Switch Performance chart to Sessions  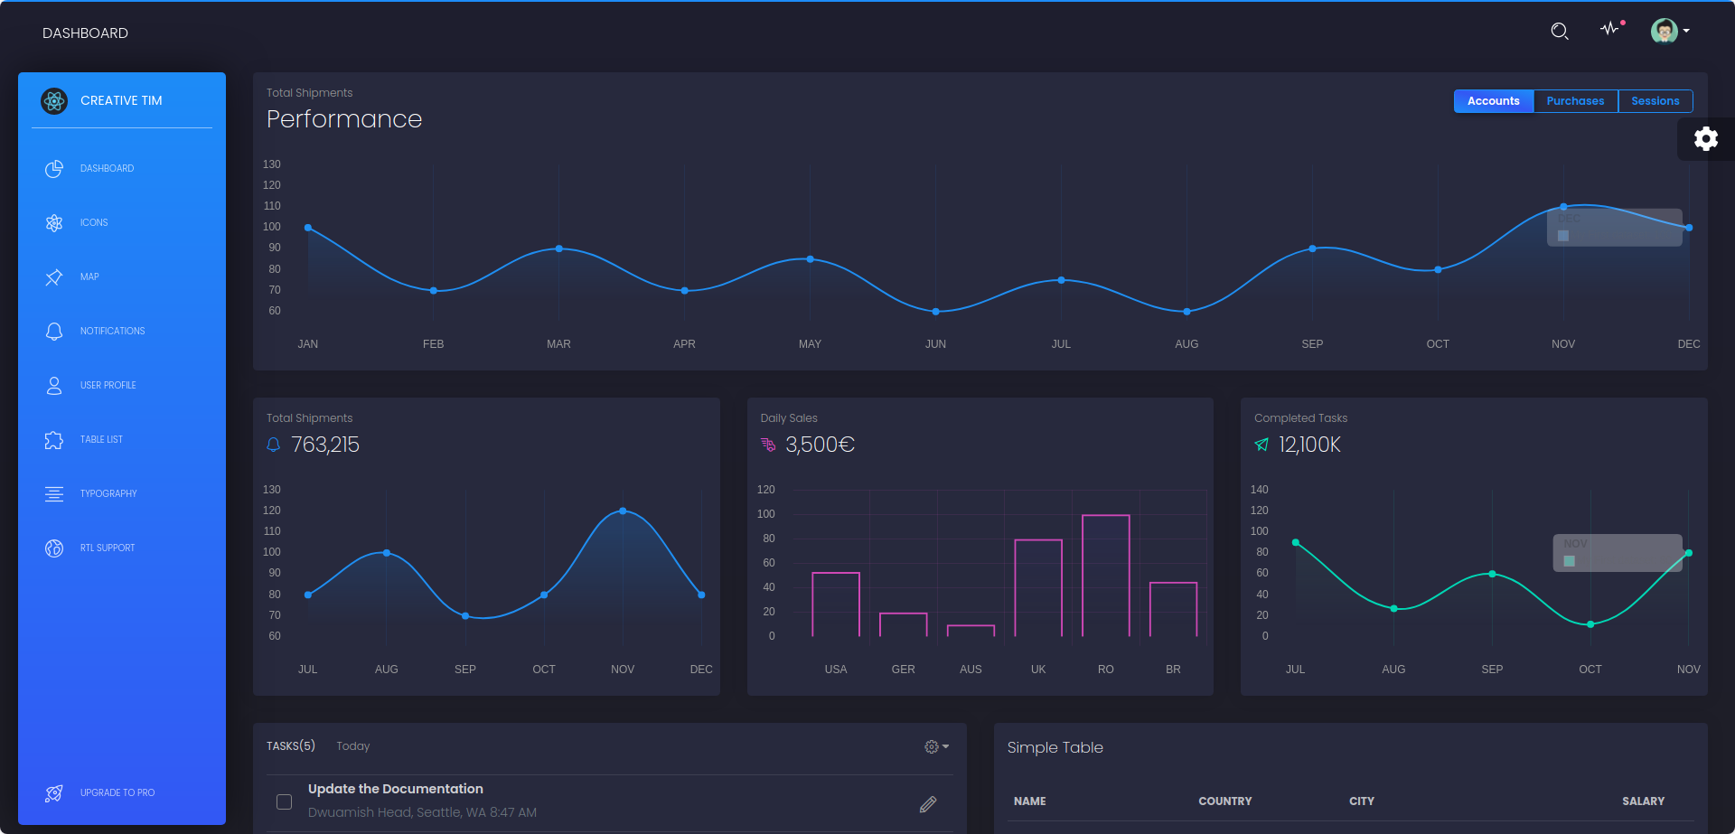tap(1655, 101)
